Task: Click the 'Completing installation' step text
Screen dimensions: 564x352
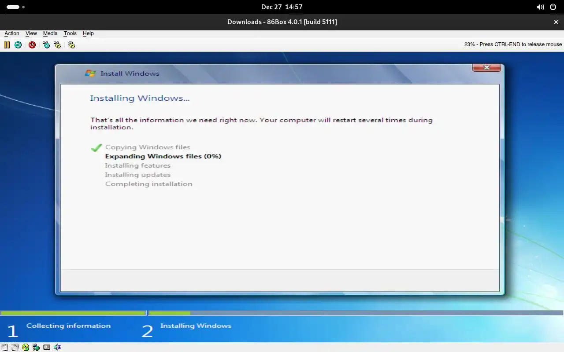Action: click(148, 184)
